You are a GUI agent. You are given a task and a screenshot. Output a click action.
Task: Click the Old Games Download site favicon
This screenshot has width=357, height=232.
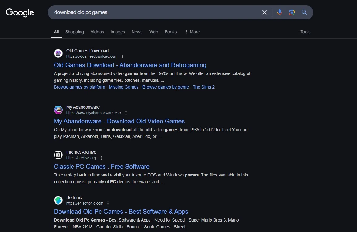(58, 53)
